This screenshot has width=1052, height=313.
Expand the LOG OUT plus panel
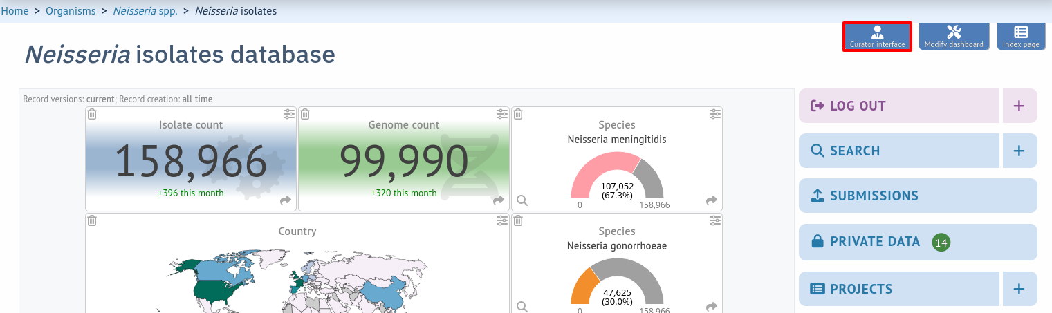tap(1019, 106)
